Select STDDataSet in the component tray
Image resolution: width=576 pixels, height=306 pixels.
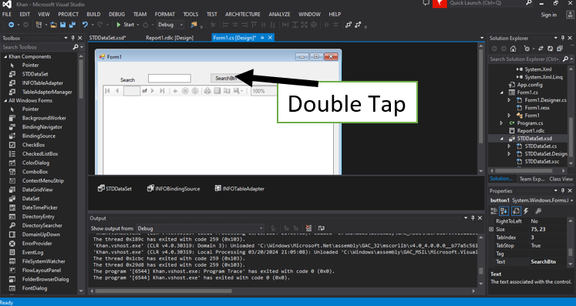[x=115, y=188]
